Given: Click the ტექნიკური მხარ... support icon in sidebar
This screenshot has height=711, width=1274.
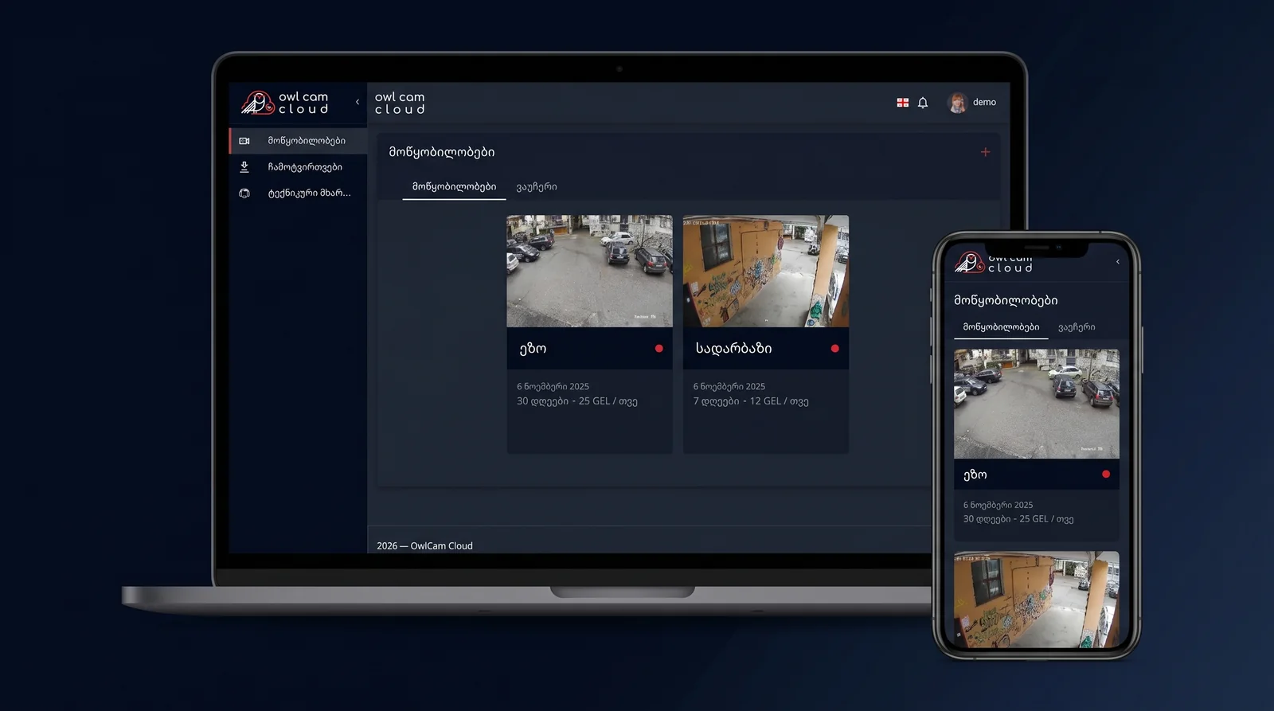Looking at the screenshot, I should pyautogui.click(x=244, y=193).
